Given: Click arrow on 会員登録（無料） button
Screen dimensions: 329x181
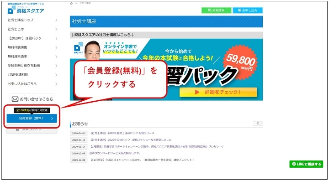Looking at the screenshot, I should pyautogui.click(x=52, y=119).
